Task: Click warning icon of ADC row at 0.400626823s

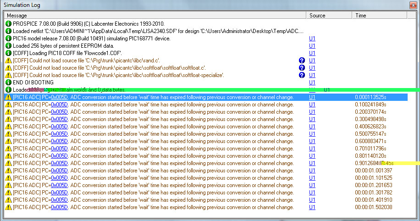Action: [8, 127]
